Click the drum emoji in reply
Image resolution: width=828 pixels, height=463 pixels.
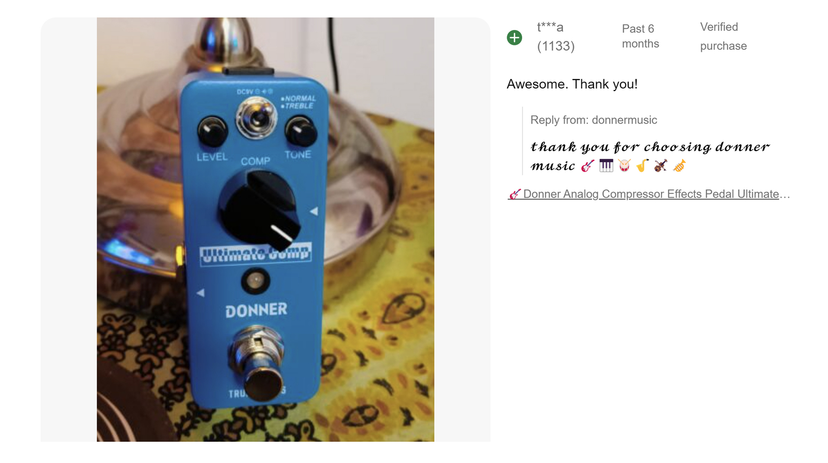(x=625, y=166)
